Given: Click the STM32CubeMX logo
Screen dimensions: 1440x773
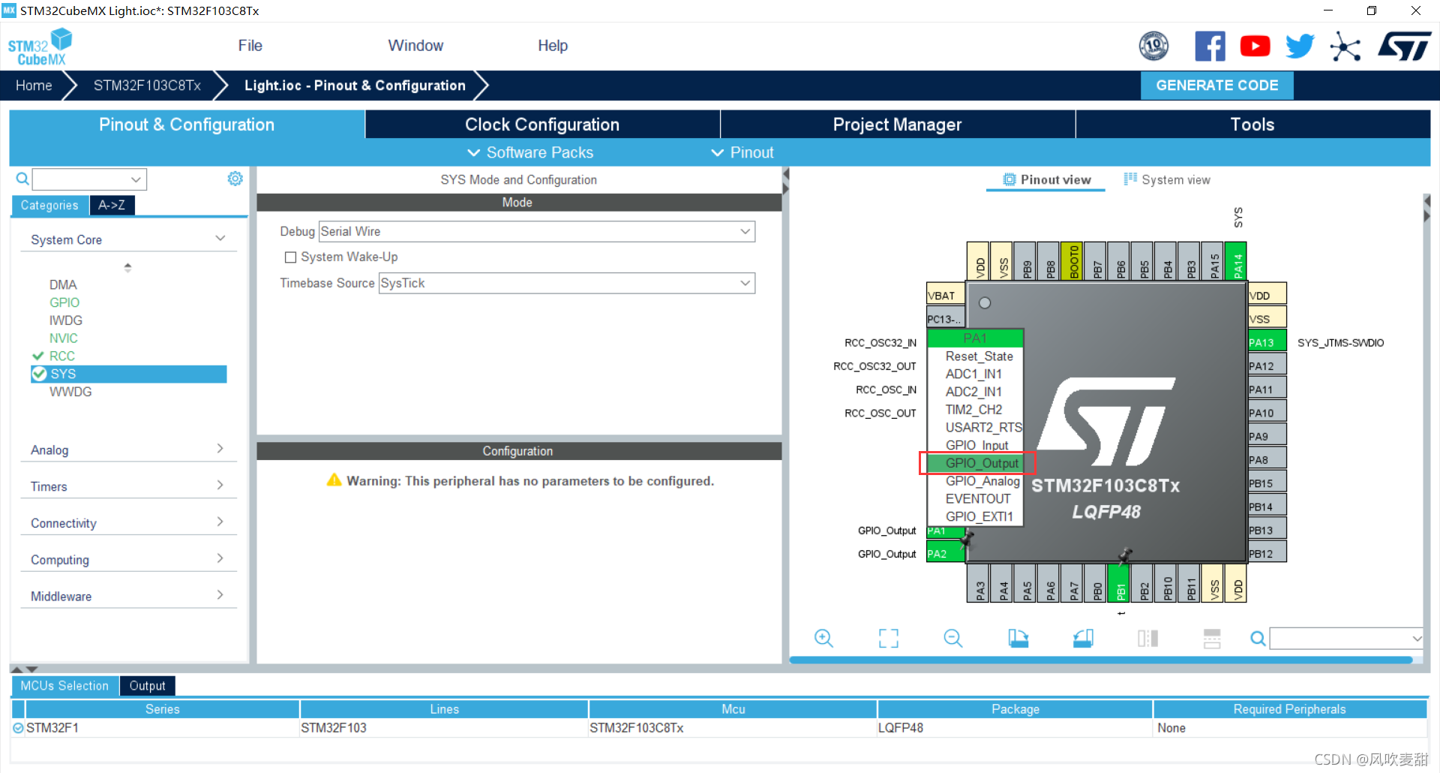Looking at the screenshot, I should 40,47.
